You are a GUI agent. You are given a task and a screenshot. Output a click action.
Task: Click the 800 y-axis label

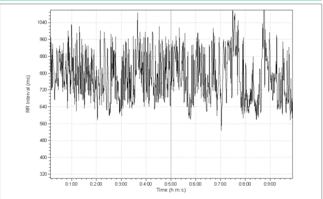43,73
